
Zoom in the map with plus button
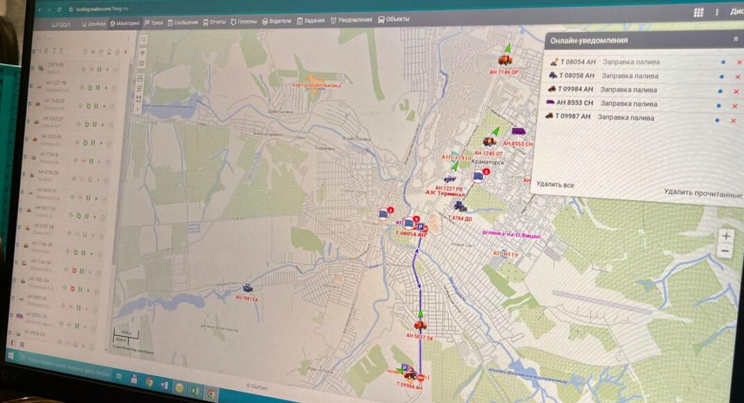tap(726, 235)
